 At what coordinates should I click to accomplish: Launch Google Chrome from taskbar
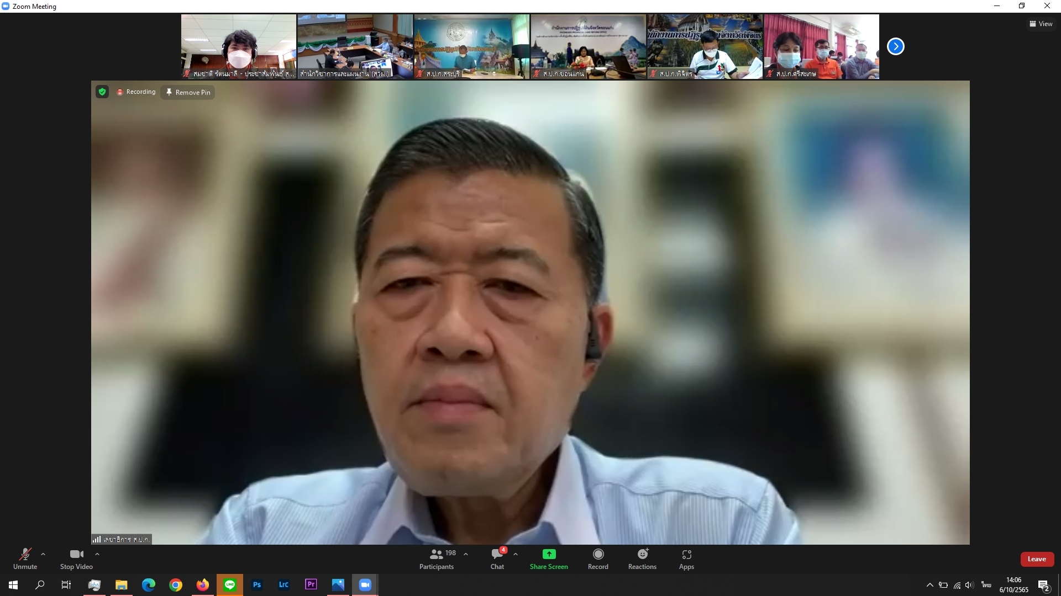point(176,585)
